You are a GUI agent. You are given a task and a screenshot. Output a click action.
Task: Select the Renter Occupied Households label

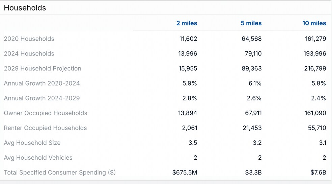pos(45,128)
